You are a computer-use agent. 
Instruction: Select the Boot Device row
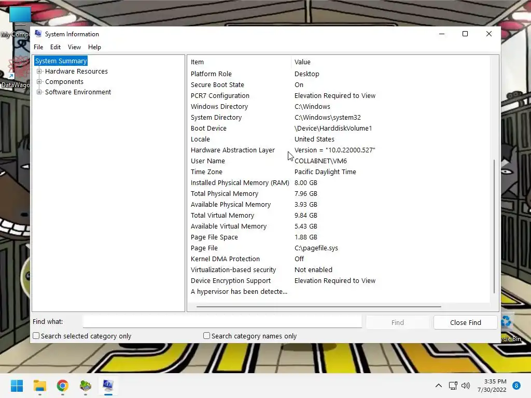339,129
